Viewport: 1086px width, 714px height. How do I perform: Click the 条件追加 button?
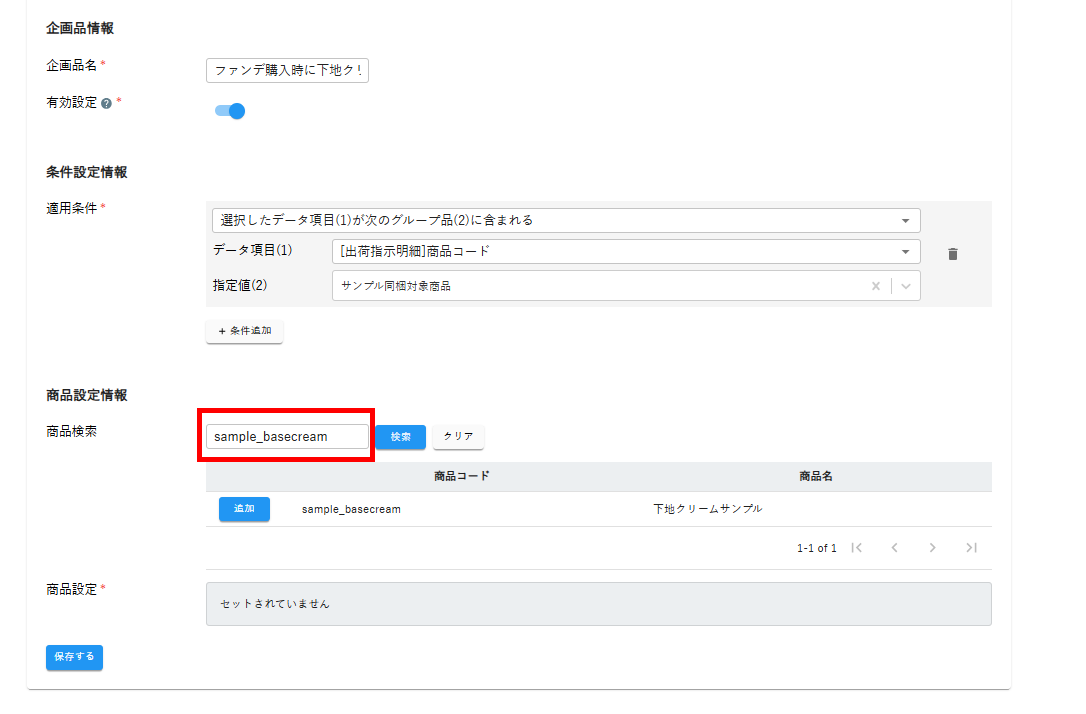coord(244,331)
